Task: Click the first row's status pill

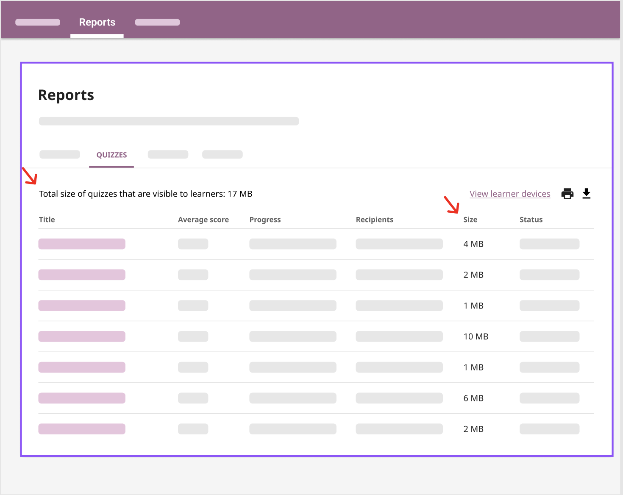Action: tap(549, 244)
